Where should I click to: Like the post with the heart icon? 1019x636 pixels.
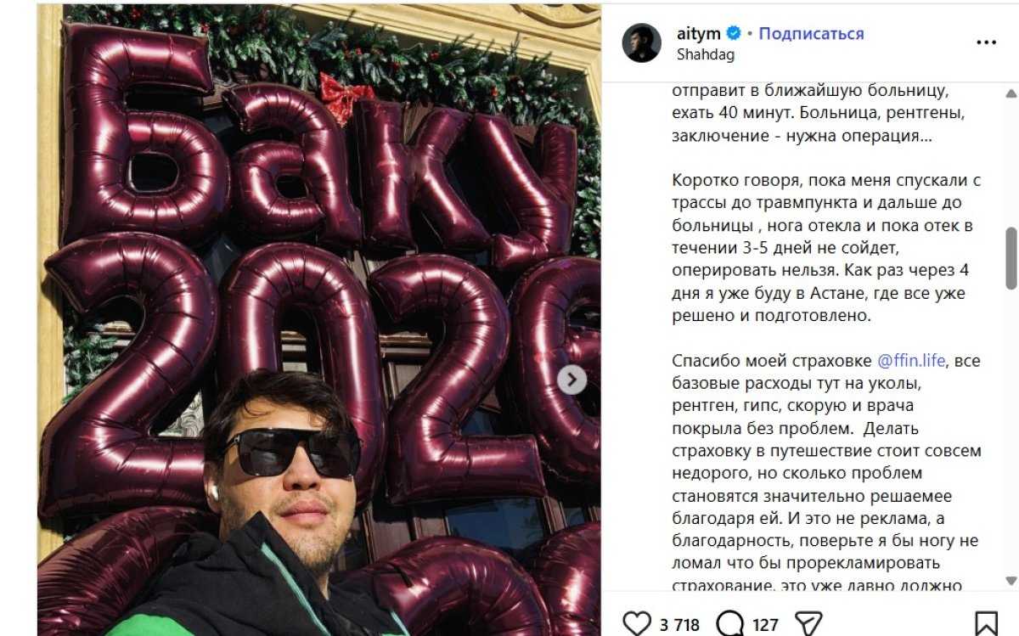point(637,624)
